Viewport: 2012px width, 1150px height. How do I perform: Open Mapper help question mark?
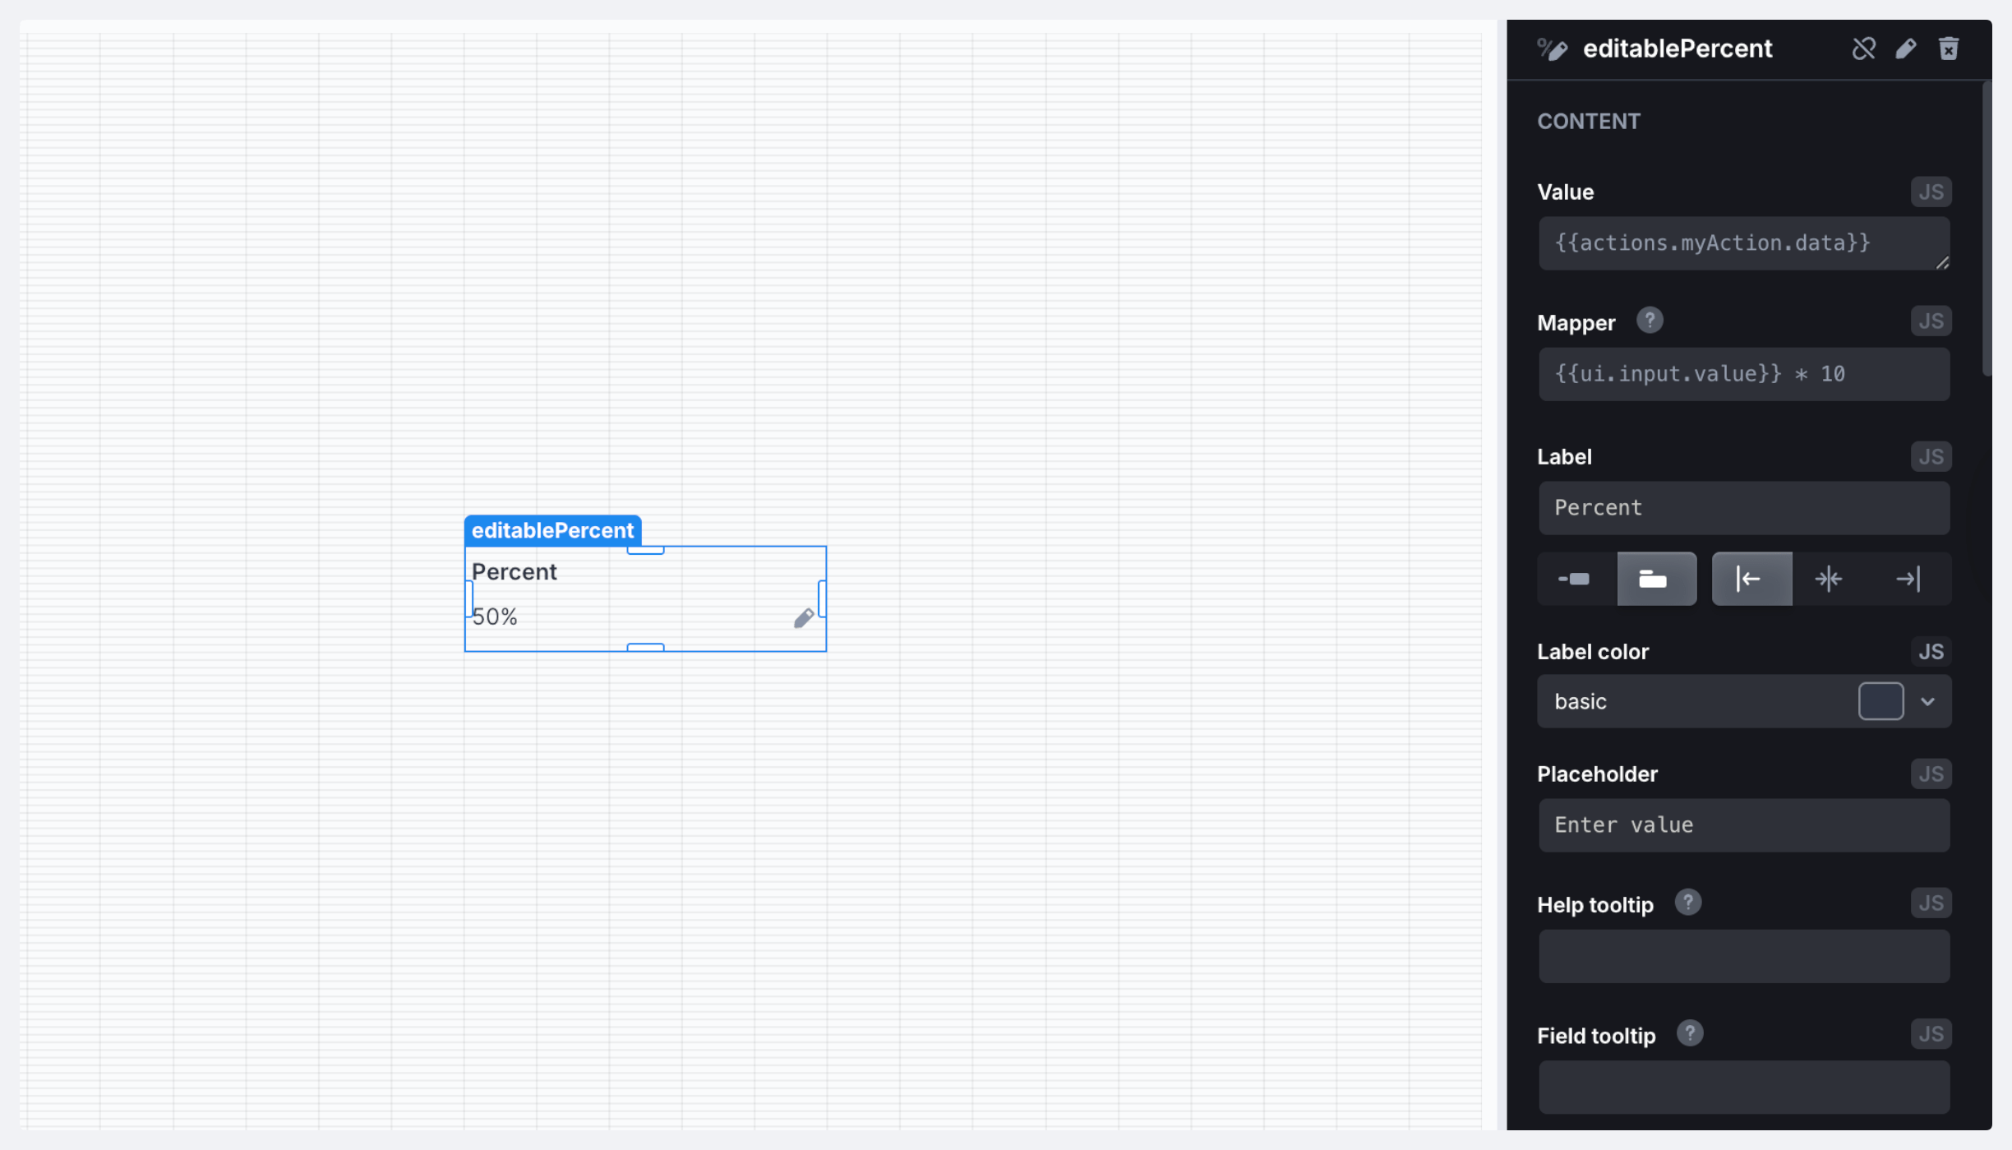pos(1649,321)
